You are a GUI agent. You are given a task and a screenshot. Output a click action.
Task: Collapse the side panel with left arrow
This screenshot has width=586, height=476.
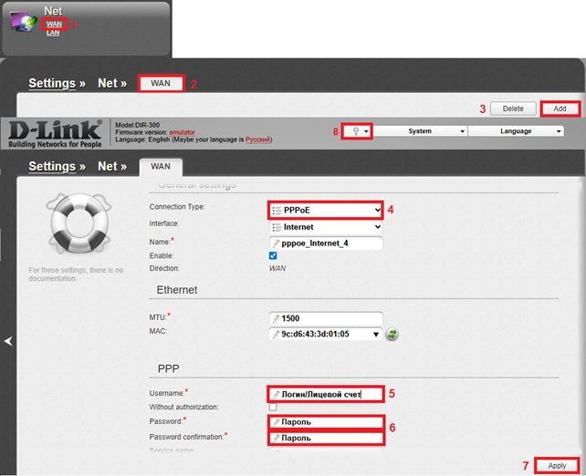pyautogui.click(x=8, y=340)
